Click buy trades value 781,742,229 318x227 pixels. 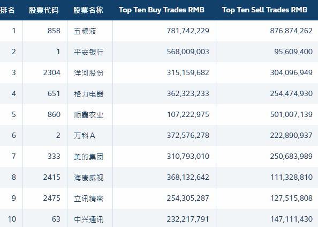point(188,31)
